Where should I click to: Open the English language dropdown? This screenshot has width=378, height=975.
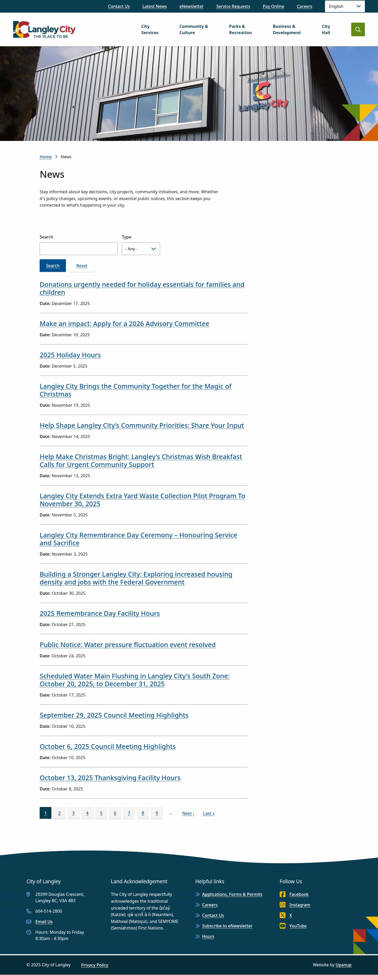344,6
